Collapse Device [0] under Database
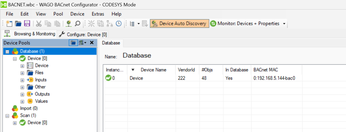 (x=15, y=59)
